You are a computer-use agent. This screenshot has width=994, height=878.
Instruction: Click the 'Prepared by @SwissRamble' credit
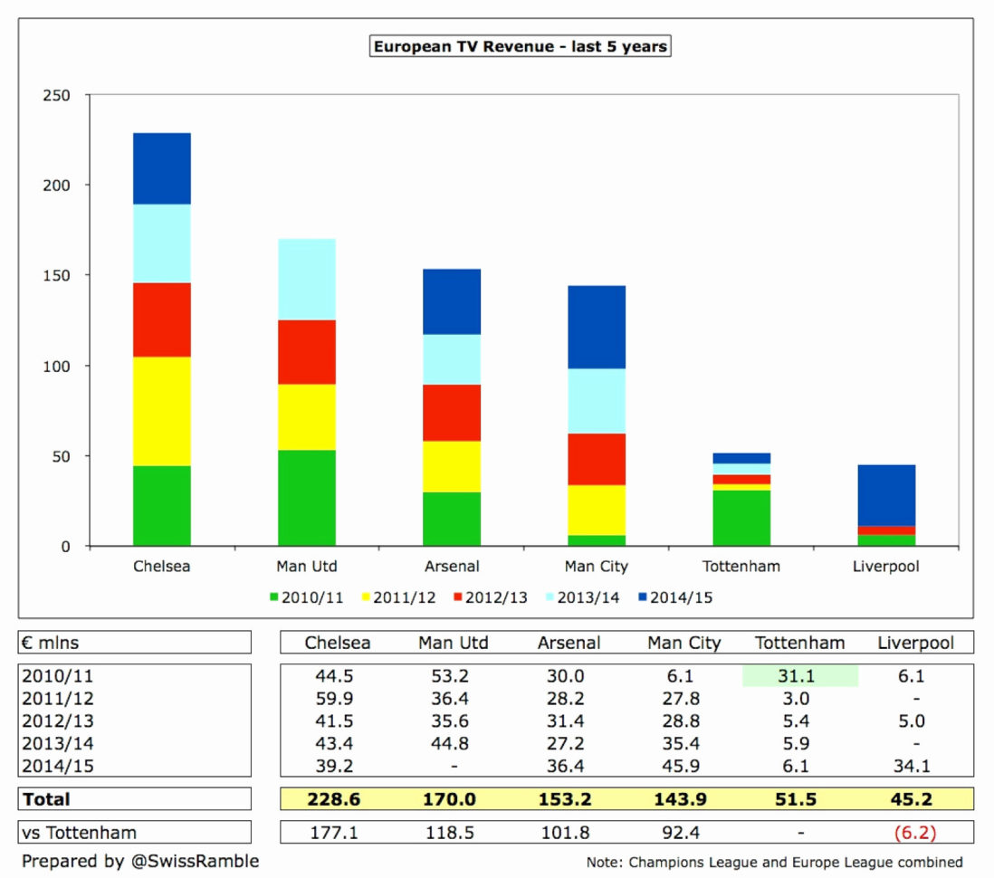point(140,861)
